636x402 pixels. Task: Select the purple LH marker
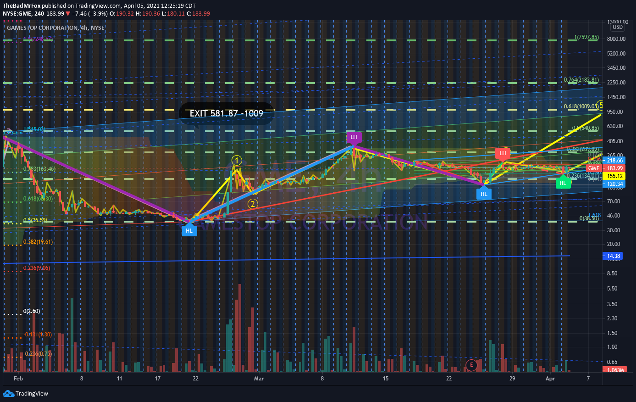click(354, 137)
